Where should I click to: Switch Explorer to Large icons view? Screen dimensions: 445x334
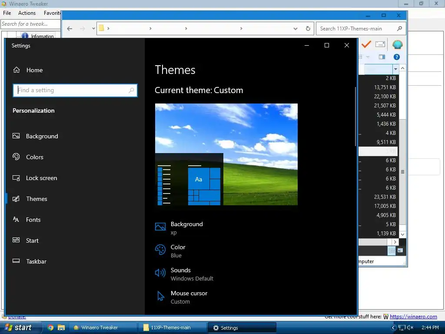point(400,250)
